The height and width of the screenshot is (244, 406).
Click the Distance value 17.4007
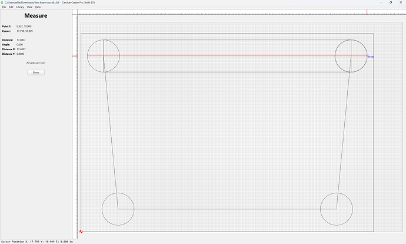(21, 40)
